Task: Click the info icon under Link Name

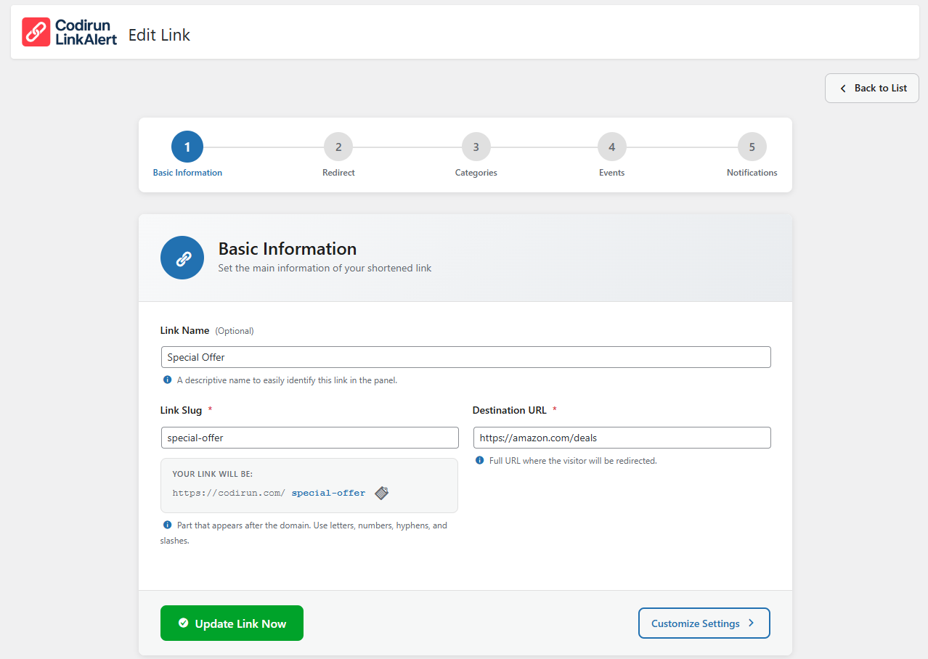Action: pyautogui.click(x=167, y=380)
